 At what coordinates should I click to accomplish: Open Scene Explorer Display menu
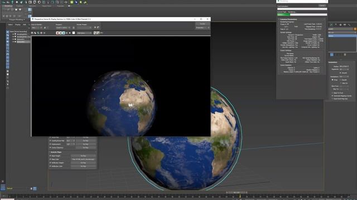click(x=18, y=24)
